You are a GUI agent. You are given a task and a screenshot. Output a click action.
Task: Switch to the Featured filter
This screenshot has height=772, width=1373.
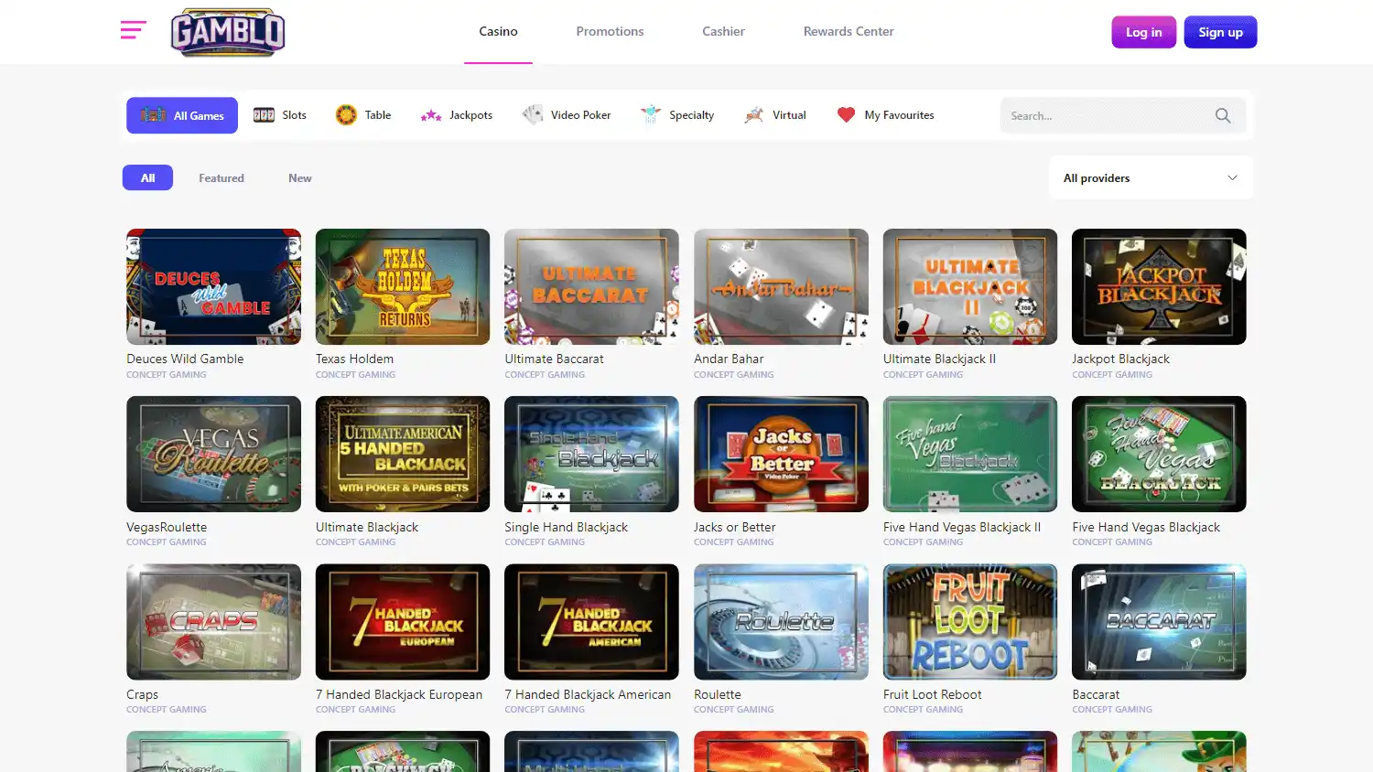[x=222, y=178]
